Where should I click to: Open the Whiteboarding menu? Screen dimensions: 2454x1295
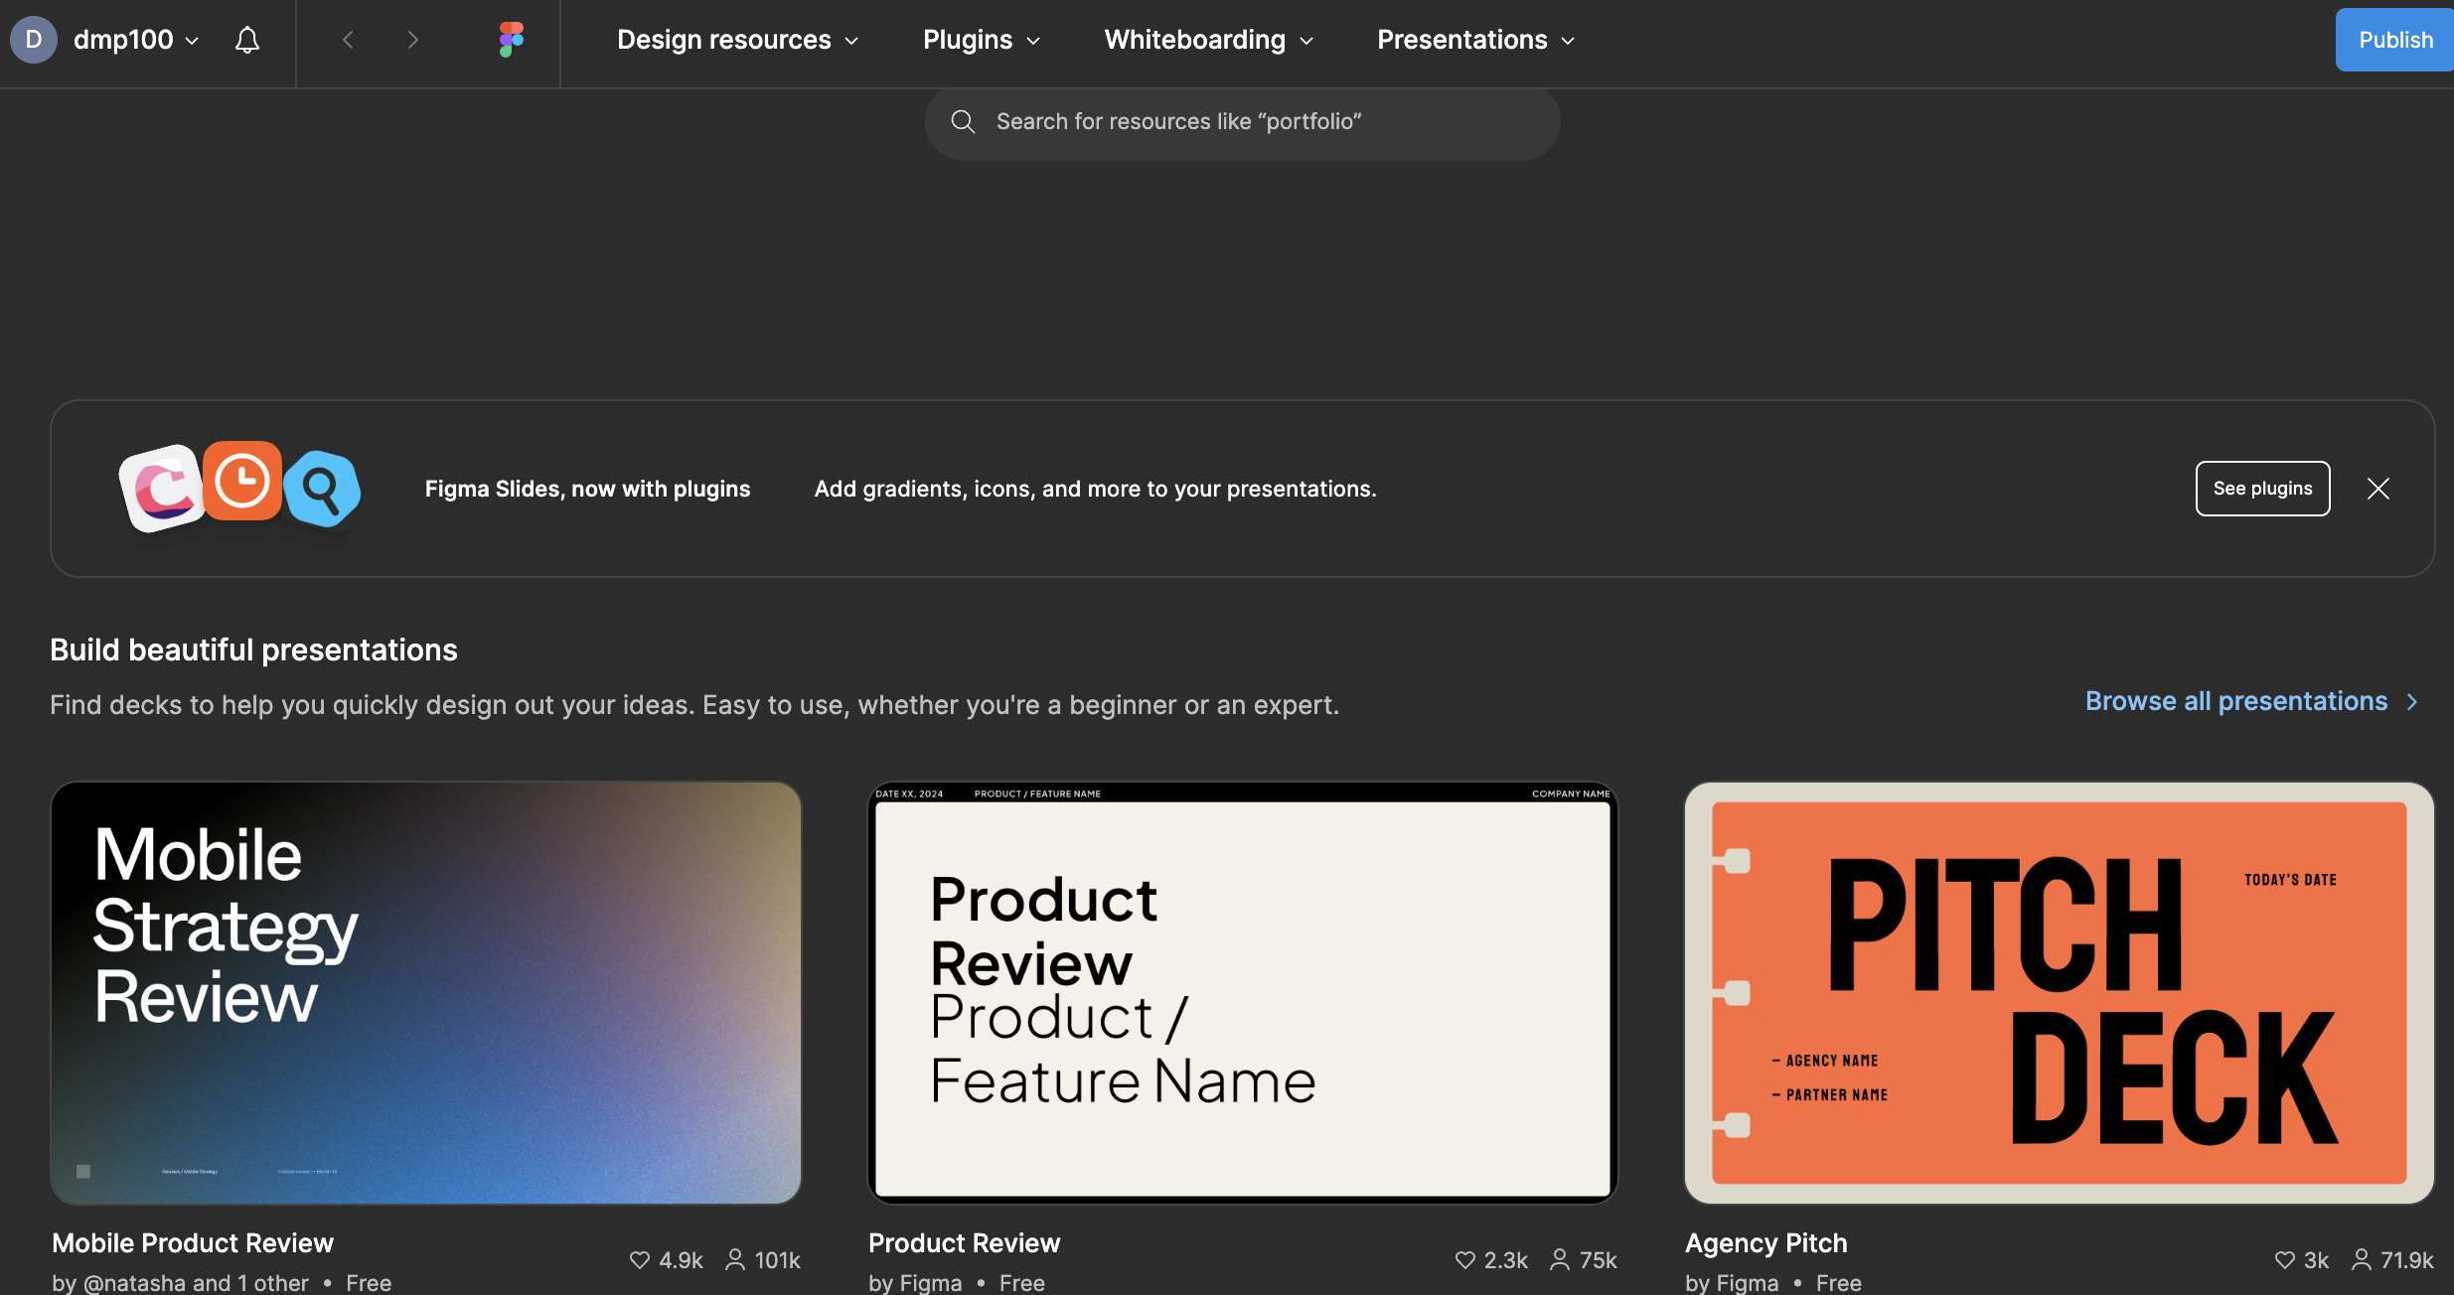(1208, 40)
